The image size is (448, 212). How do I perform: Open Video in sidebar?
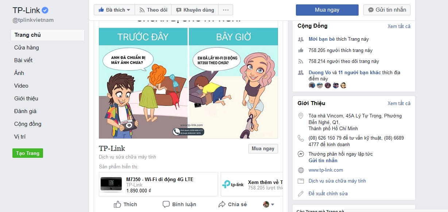coord(21,86)
